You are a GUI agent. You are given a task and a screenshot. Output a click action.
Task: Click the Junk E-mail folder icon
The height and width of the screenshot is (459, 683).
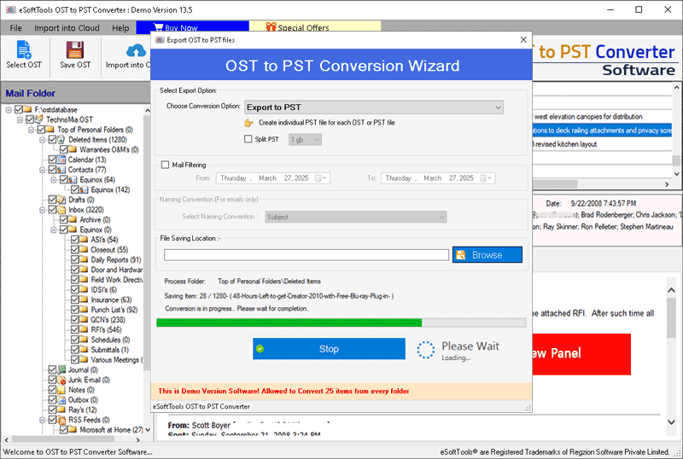pyautogui.click(x=62, y=380)
